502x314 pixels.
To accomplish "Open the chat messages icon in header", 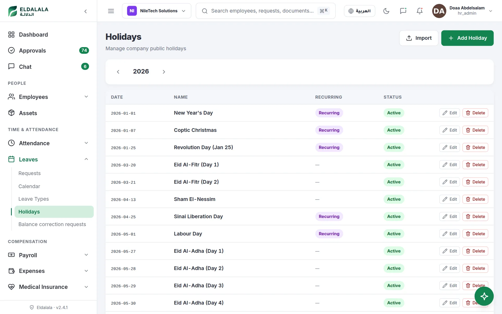I will coord(403,11).
